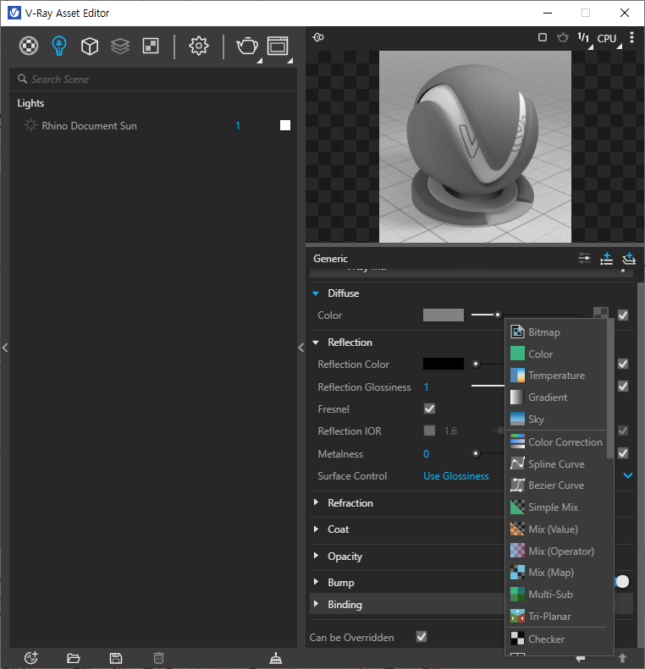Start render with the teapot icon
645x669 pixels.
pos(247,46)
